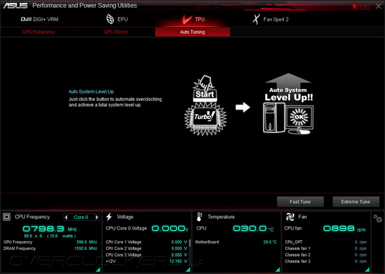The image size is (385, 274).
Task: Click the ASUS logo in title bar
Action: point(15,5)
